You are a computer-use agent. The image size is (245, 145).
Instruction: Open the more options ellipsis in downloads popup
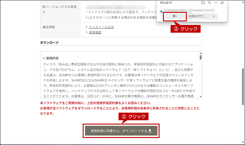216,3
